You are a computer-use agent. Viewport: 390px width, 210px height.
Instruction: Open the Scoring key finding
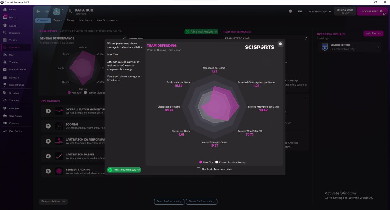coord(73,126)
